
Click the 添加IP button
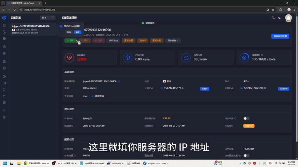[204, 89]
